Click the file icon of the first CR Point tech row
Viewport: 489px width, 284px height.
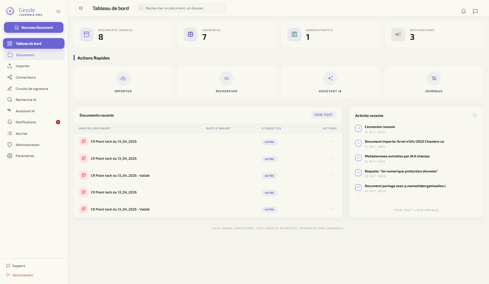(84, 141)
